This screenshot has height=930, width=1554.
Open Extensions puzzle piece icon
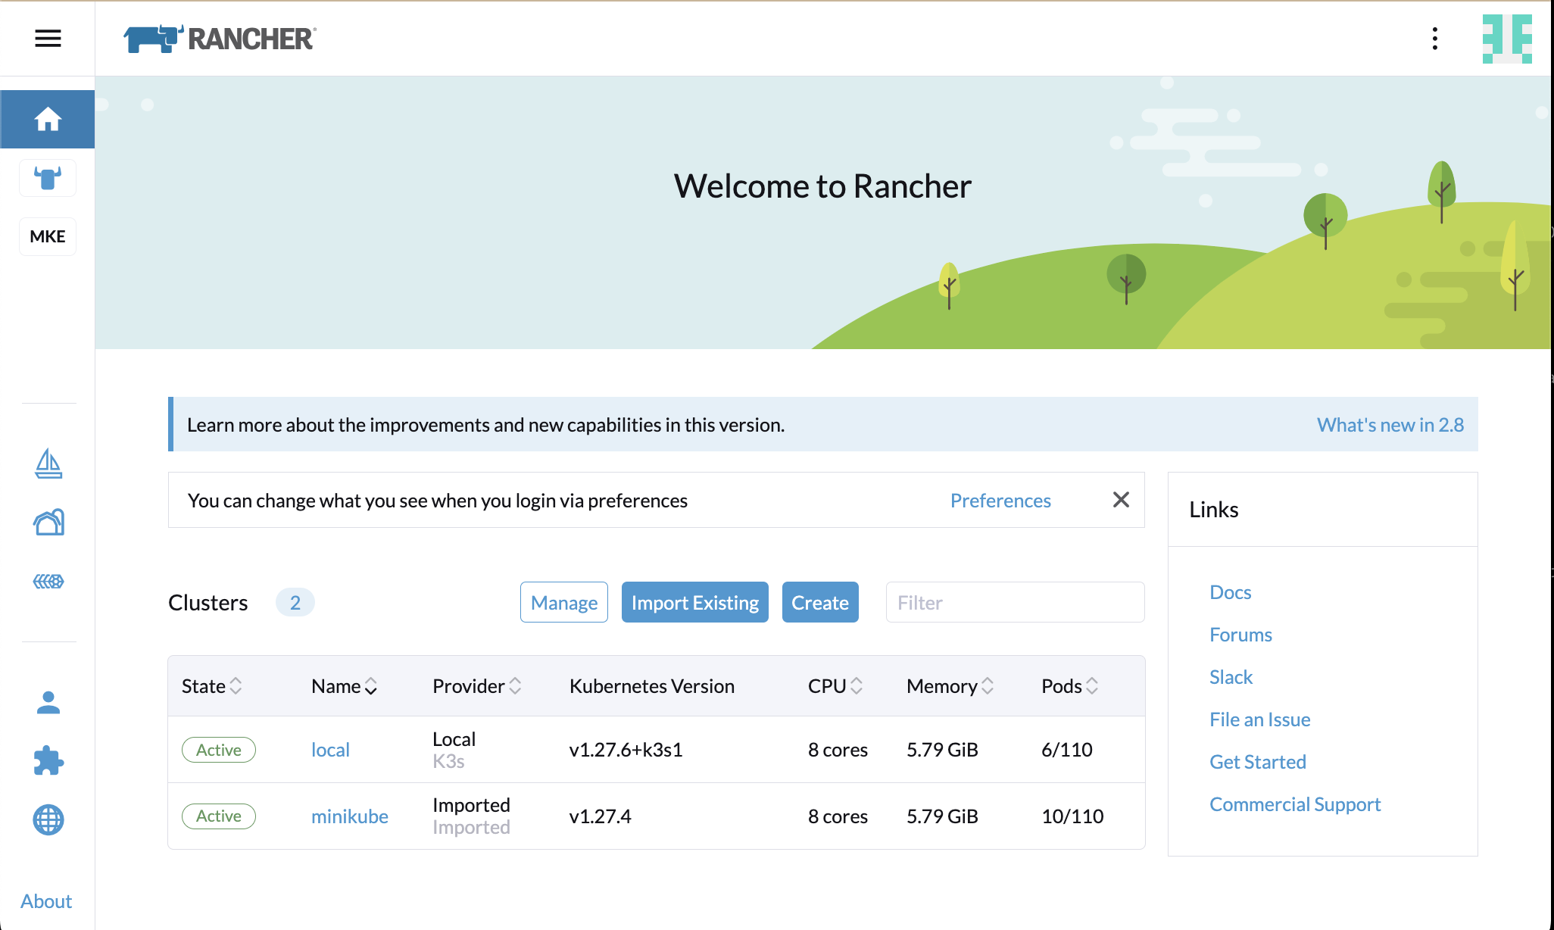[48, 760]
